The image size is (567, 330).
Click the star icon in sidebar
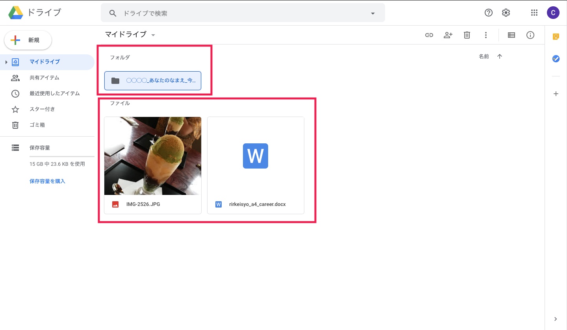click(x=15, y=109)
